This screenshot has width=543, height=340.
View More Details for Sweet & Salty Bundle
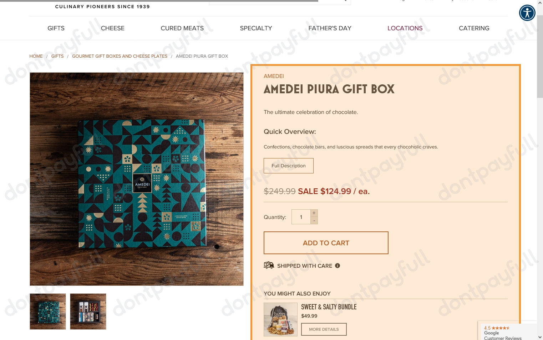pyautogui.click(x=324, y=329)
